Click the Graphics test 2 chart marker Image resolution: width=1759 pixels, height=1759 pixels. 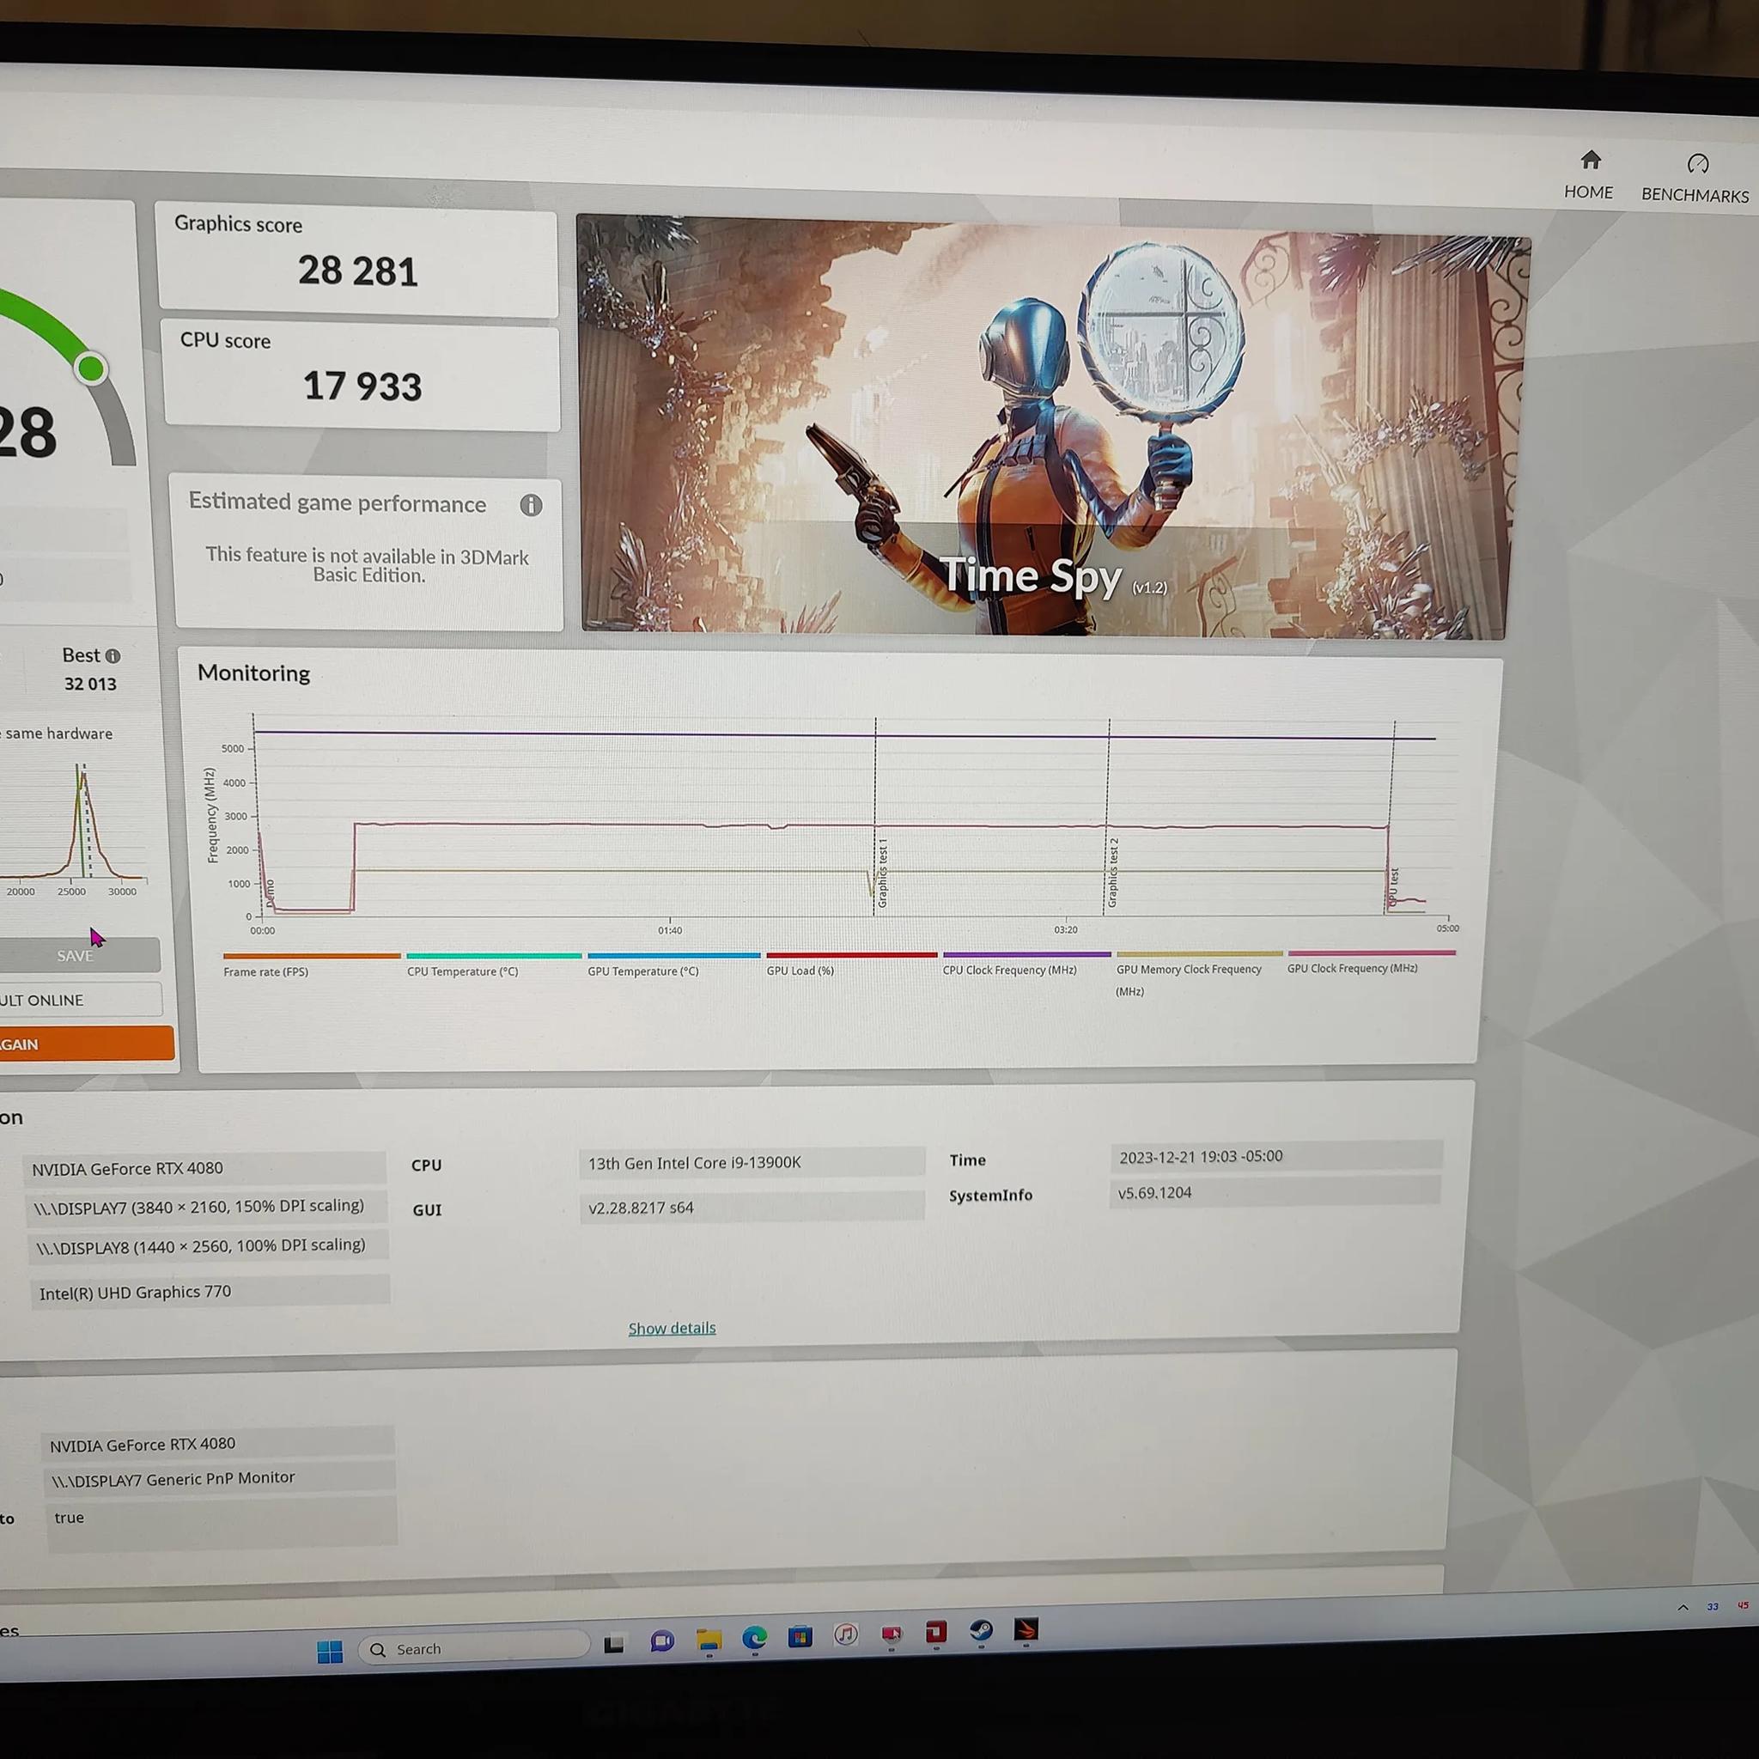[1112, 873]
